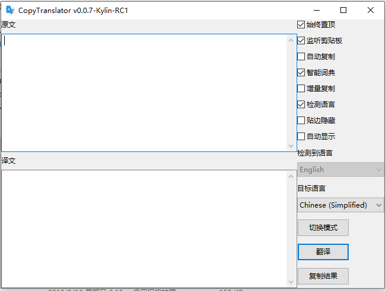
Task: Click up arrow of source text scrollbar
Action: [291, 40]
